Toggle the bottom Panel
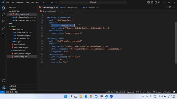The image size is (177, 99). coord(152,2)
